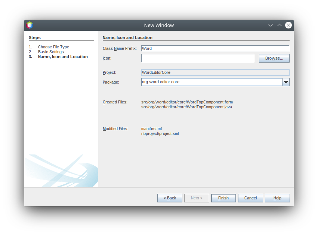Select the Choose File Type step
The height and width of the screenshot is (235, 318).
(x=53, y=47)
